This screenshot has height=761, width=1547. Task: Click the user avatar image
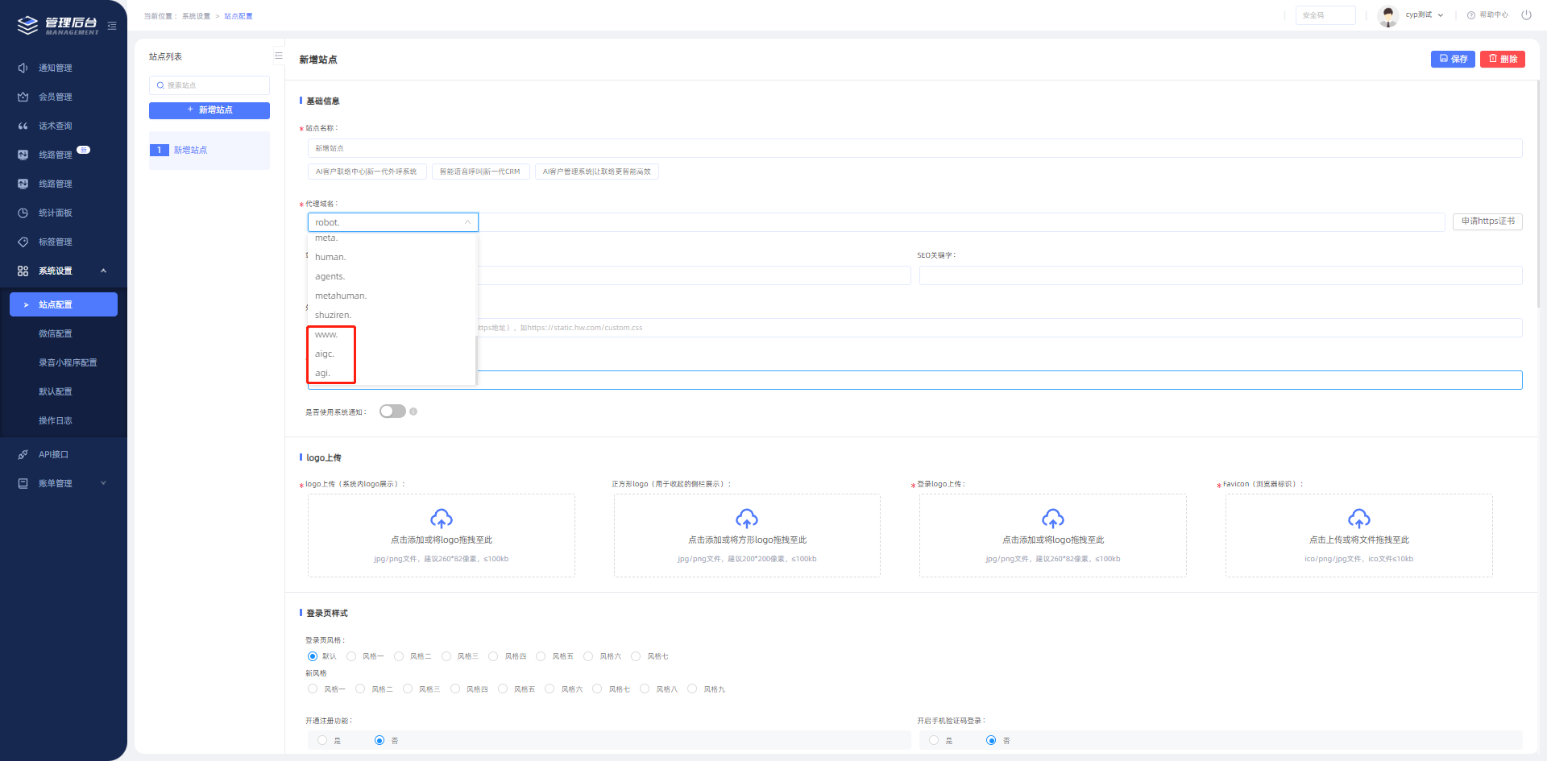(1387, 15)
